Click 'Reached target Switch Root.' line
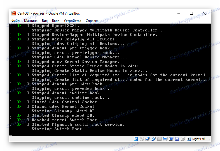This screenshot has height=151, width=220. click(65, 120)
